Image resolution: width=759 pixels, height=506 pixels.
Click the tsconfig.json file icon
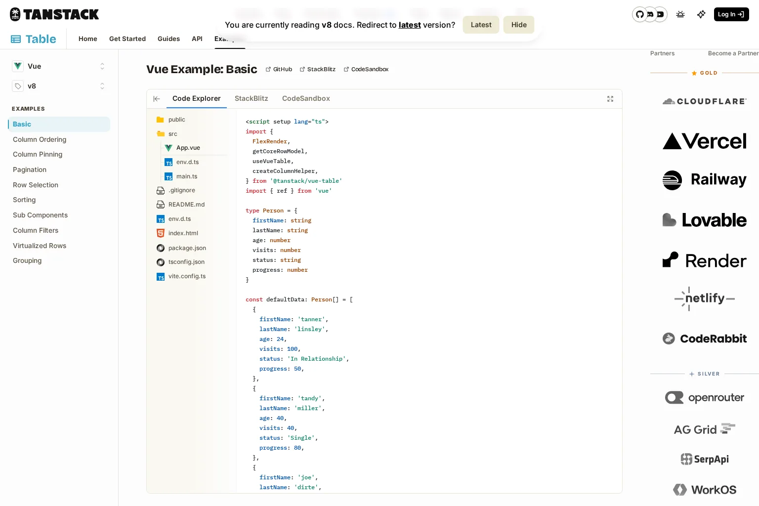pyautogui.click(x=161, y=262)
